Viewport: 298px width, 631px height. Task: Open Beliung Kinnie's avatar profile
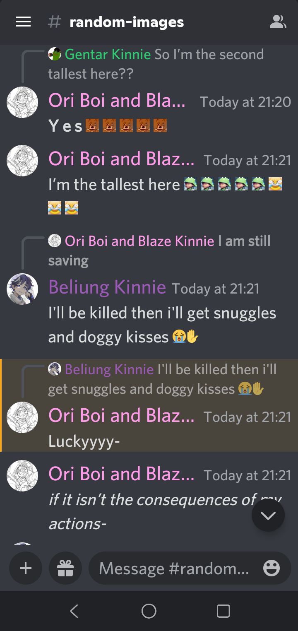tap(22, 289)
